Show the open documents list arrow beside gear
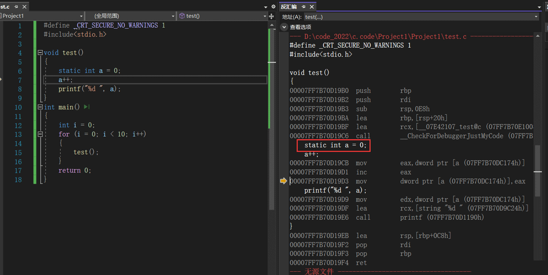548x275 pixels. (x=266, y=7)
